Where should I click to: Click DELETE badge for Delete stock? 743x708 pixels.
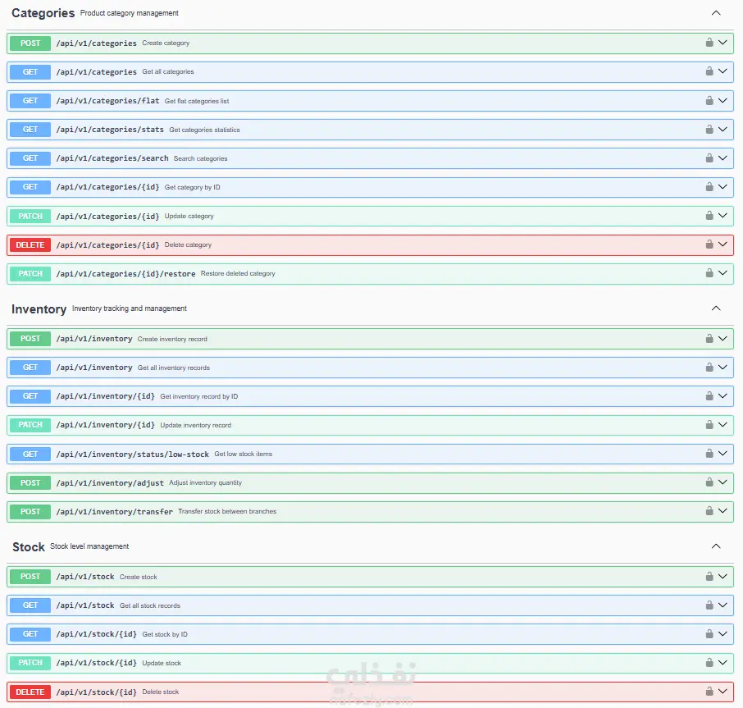pos(30,692)
